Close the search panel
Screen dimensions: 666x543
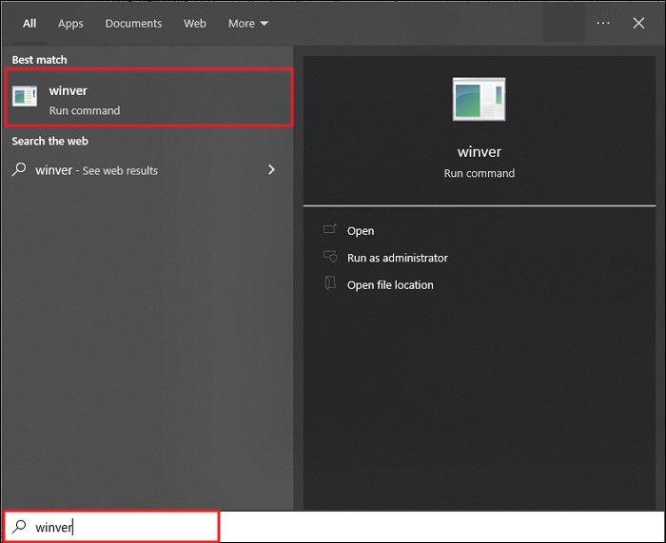(x=638, y=23)
